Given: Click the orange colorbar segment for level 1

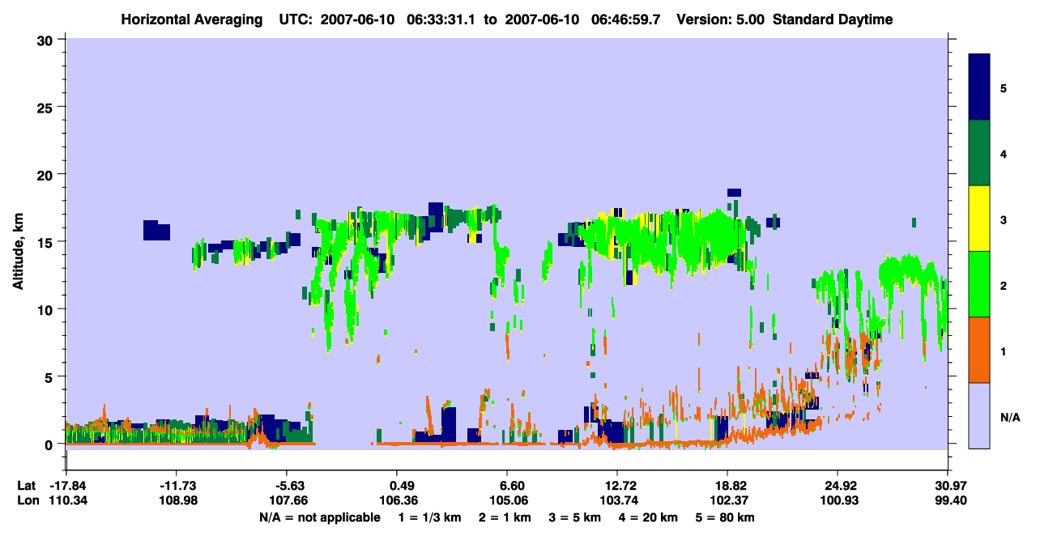Looking at the screenshot, I should click(979, 349).
